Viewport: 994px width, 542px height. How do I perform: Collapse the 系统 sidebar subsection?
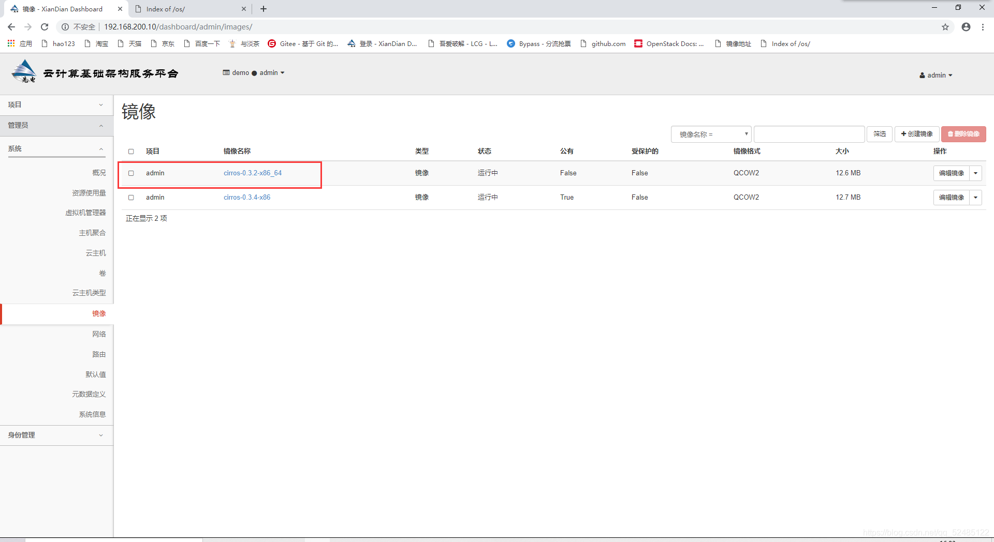[56, 149]
